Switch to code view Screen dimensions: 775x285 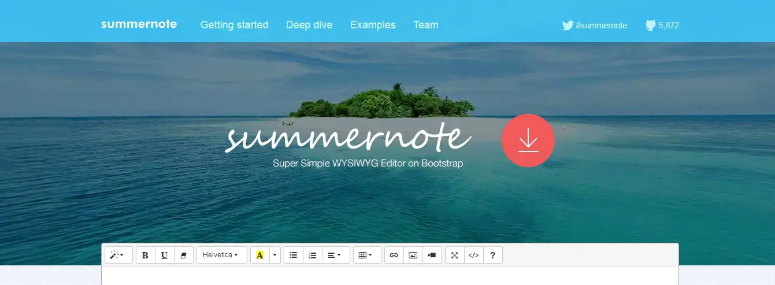tap(474, 255)
